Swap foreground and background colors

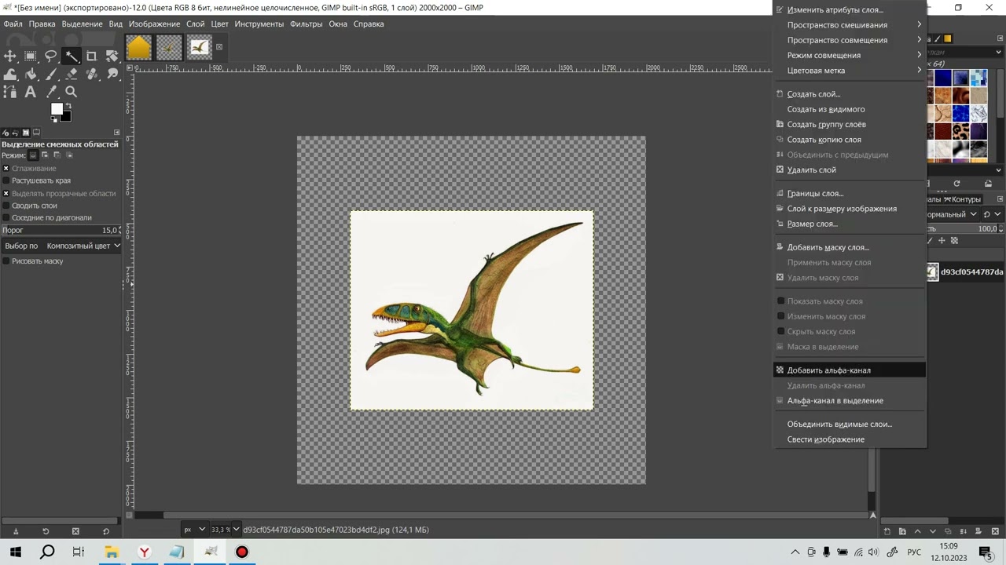tap(68, 105)
